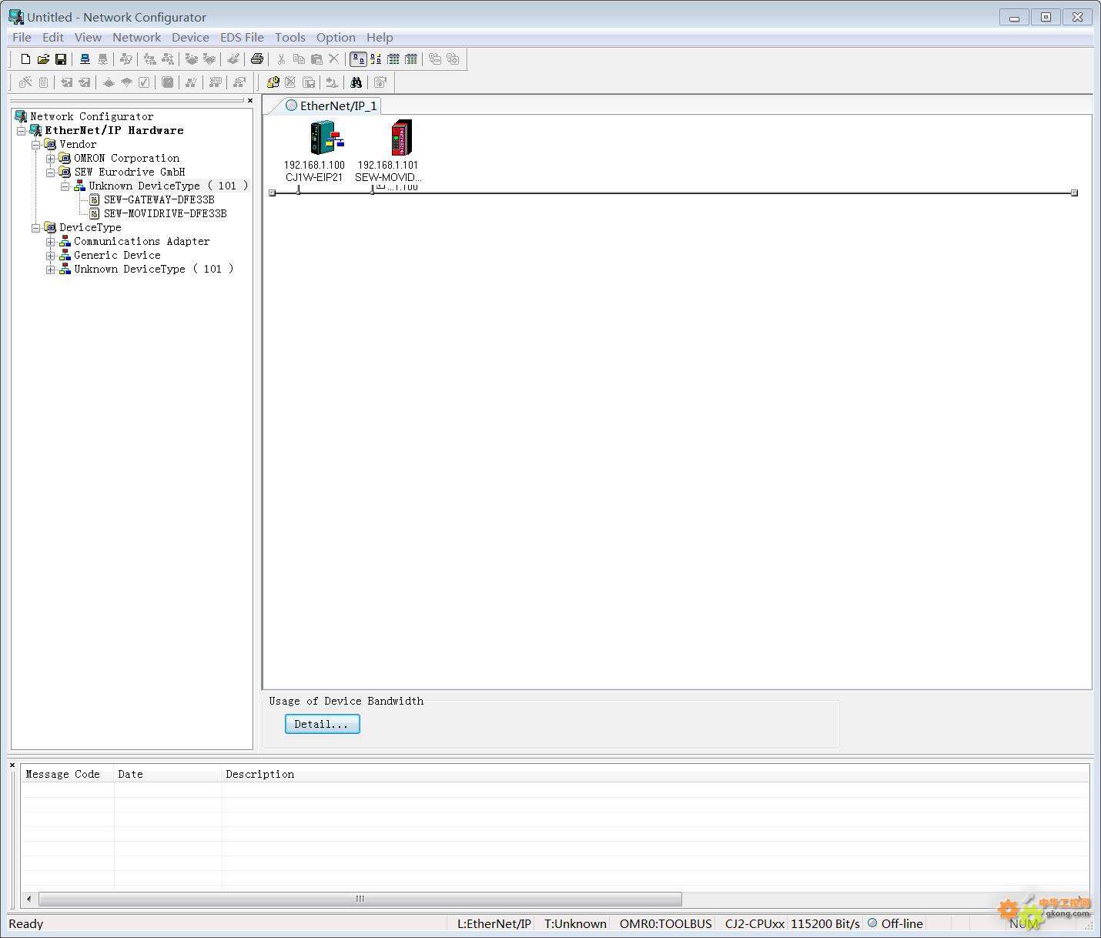Click the OMRON Corporation tree entry
Screen dimensions: 1101x938
126,158
